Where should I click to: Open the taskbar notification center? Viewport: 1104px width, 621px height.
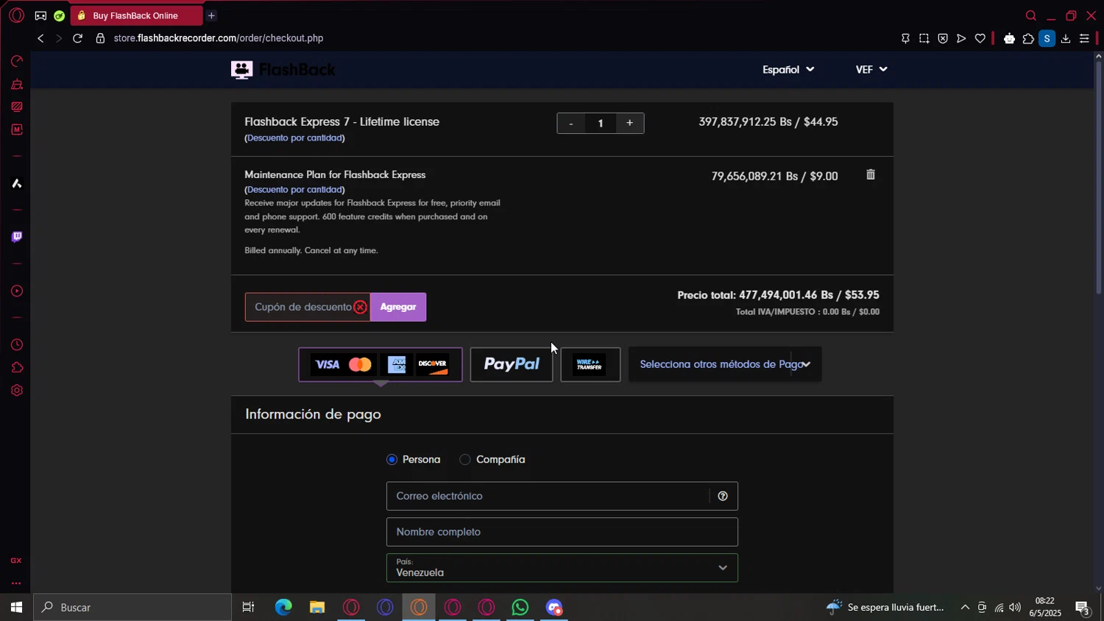[1083, 608]
